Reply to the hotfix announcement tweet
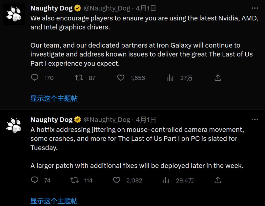Image resolution: width=265 pixels, height=206 pixels. tap(35, 180)
